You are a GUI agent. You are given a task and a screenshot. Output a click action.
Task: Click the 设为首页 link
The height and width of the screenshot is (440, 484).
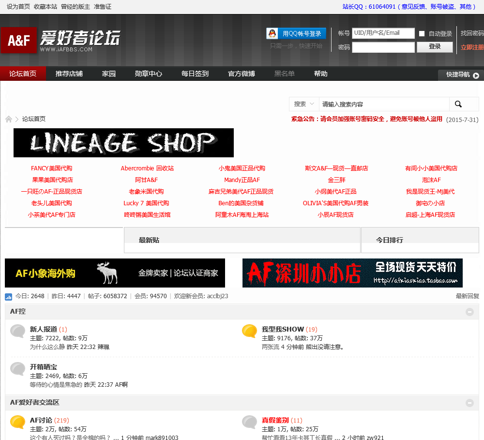click(x=18, y=6)
